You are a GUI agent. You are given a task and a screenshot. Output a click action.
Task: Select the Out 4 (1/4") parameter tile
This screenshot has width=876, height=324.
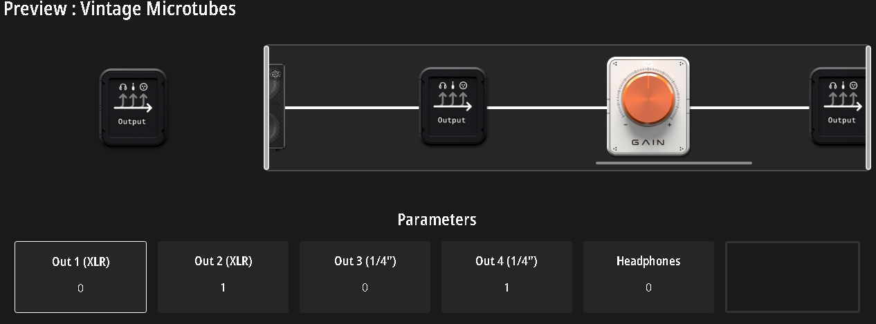pos(507,276)
